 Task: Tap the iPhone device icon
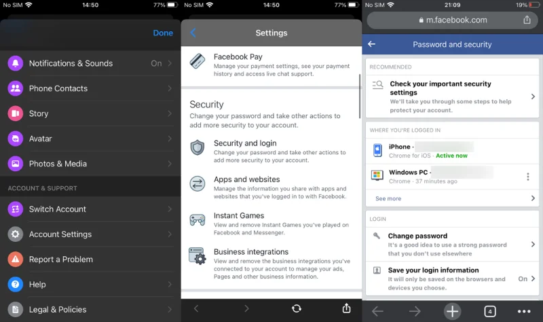(377, 150)
